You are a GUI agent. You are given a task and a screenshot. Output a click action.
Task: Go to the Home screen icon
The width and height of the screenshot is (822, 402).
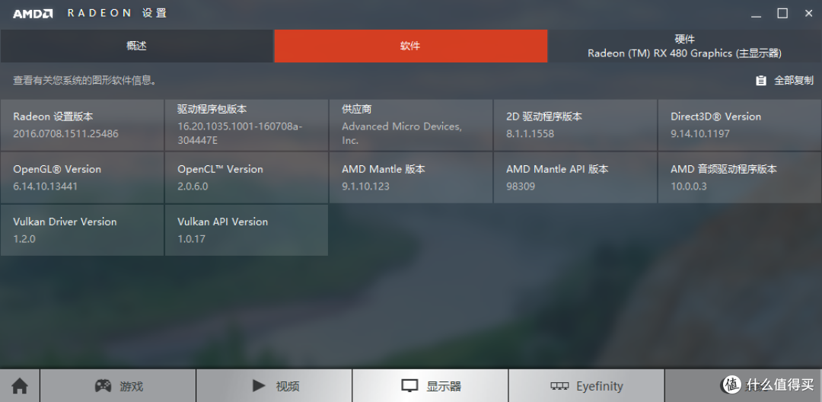(20, 386)
